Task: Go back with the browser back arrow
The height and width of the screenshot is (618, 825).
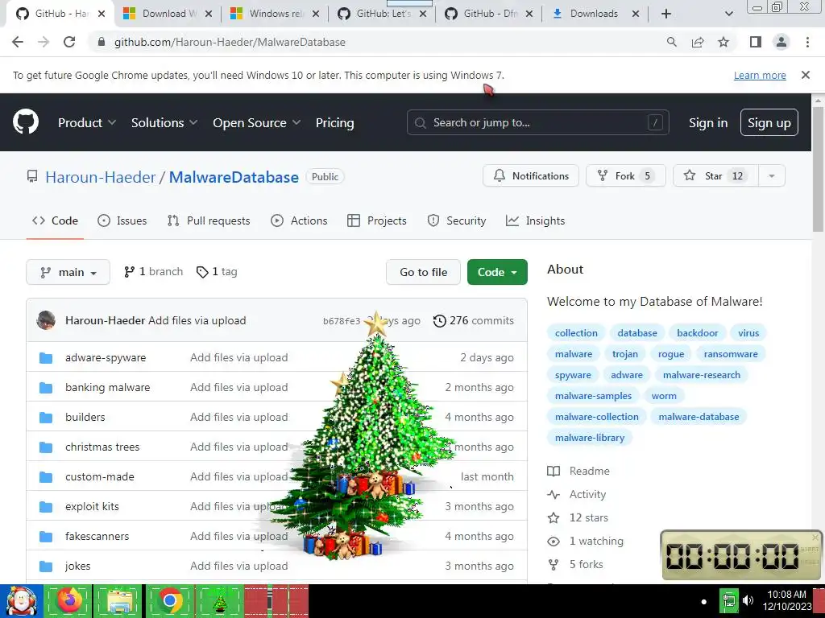Action: pos(18,42)
